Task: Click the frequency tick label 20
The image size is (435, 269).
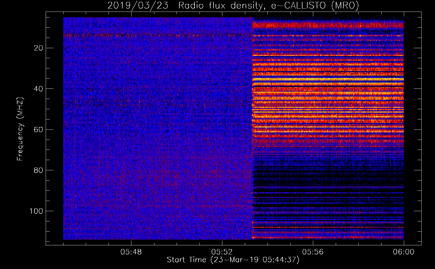Action: click(39, 48)
